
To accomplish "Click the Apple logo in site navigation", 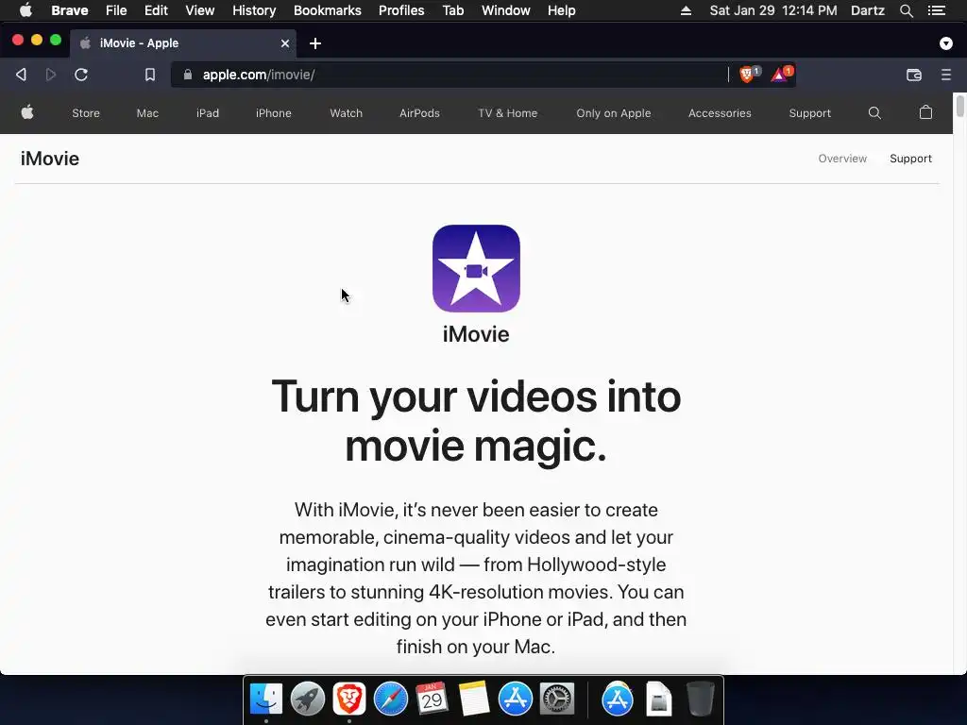I will tap(27, 112).
